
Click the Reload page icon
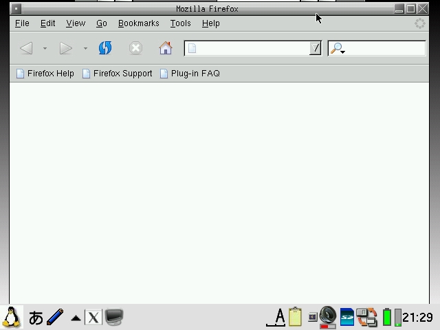[105, 48]
